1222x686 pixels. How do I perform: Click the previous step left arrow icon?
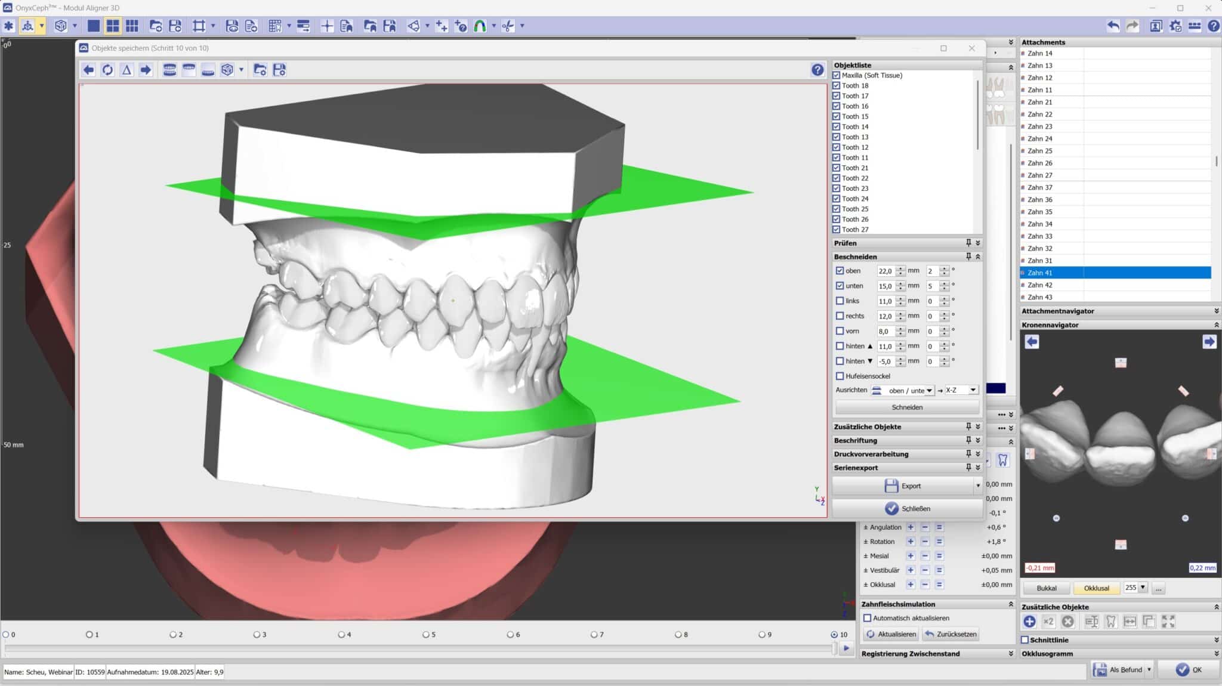coord(88,70)
